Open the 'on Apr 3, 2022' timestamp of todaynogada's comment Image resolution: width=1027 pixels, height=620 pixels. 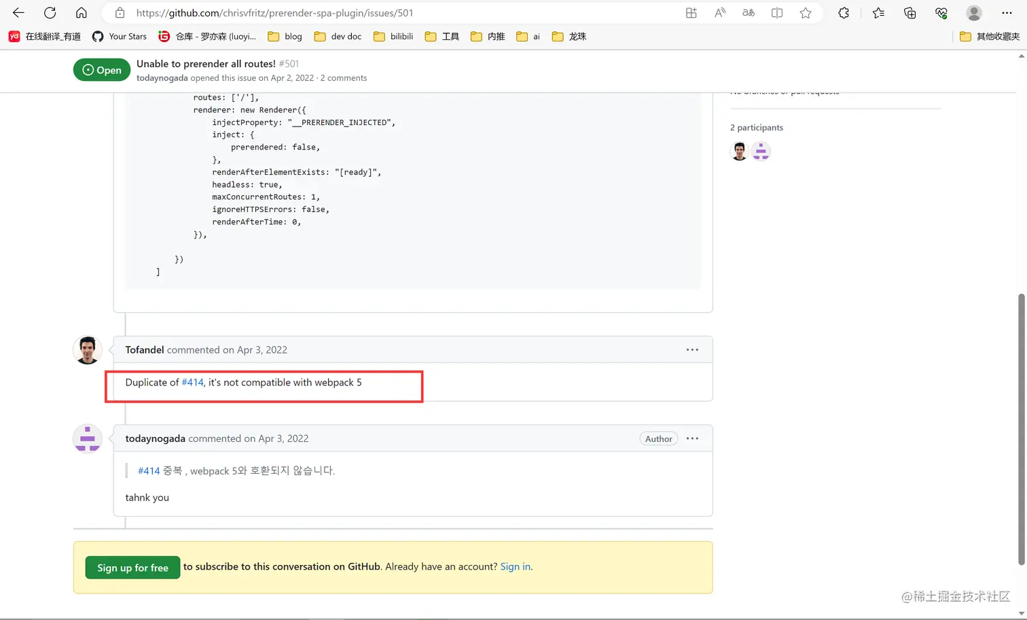[276, 438]
